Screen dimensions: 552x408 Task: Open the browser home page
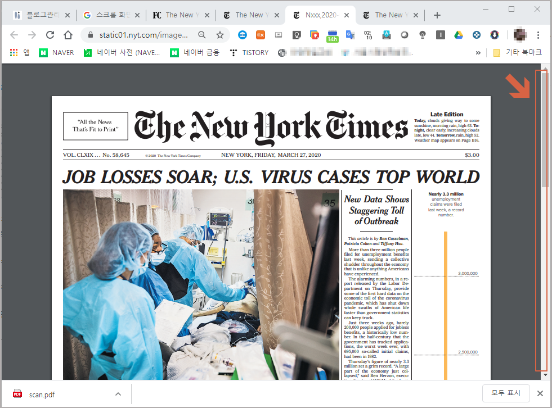68,35
